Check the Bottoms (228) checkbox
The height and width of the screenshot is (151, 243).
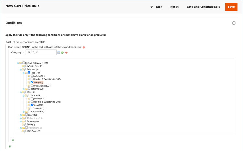pos(29,88)
